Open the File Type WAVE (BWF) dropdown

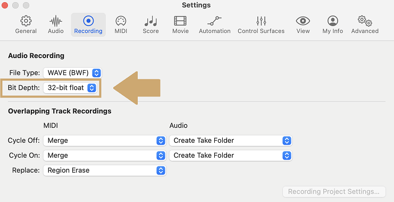(72, 73)
